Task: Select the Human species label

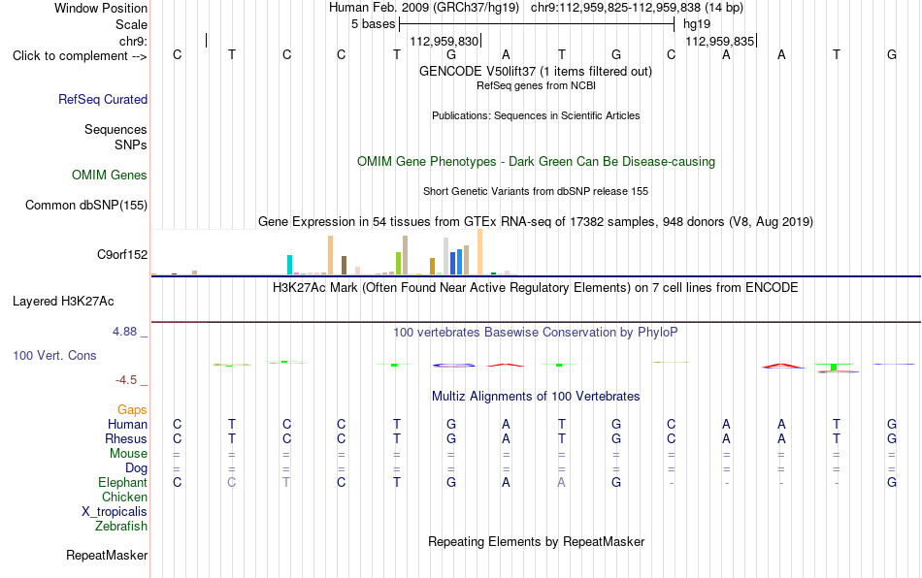Action: coord(127,424)
